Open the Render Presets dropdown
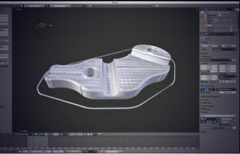The width and height of the screenshot is (240, 154). tap(216, 60)
